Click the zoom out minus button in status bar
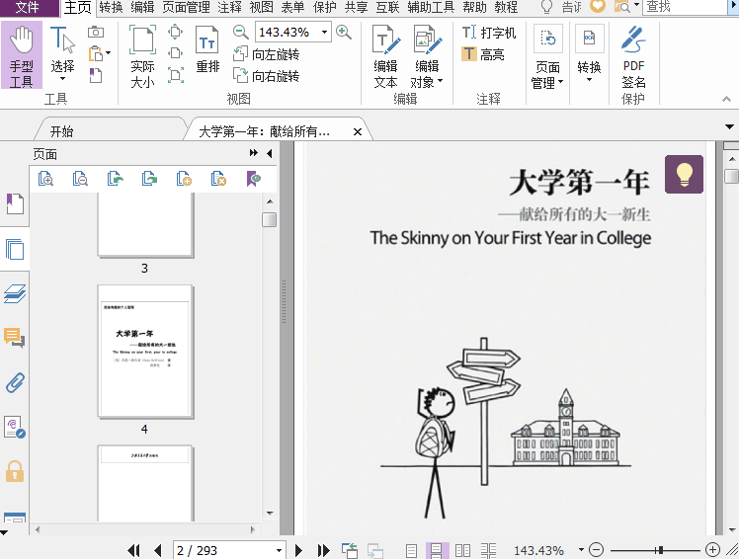The image size is (739, 559). tap(596, 549)
